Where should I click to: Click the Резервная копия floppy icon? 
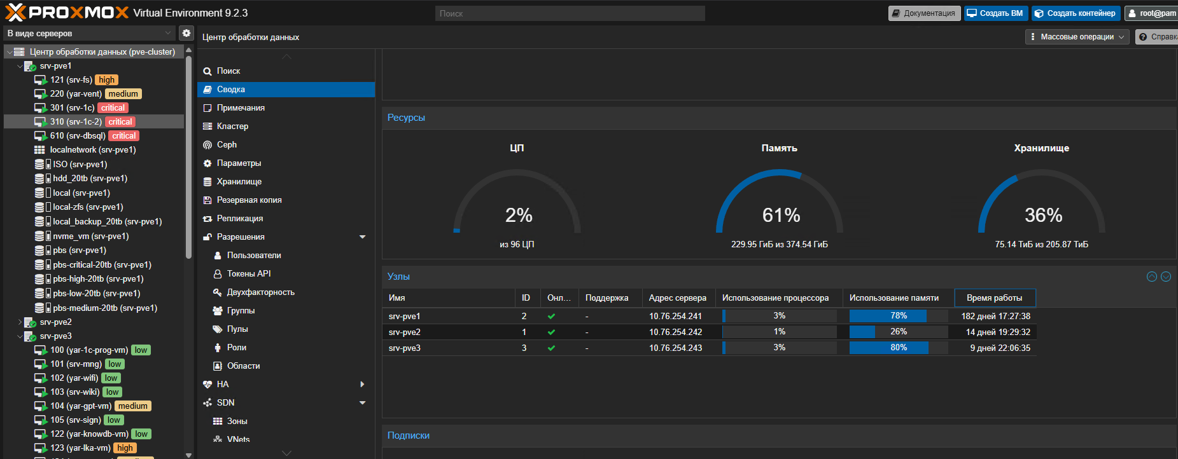[x=207, y=200]
